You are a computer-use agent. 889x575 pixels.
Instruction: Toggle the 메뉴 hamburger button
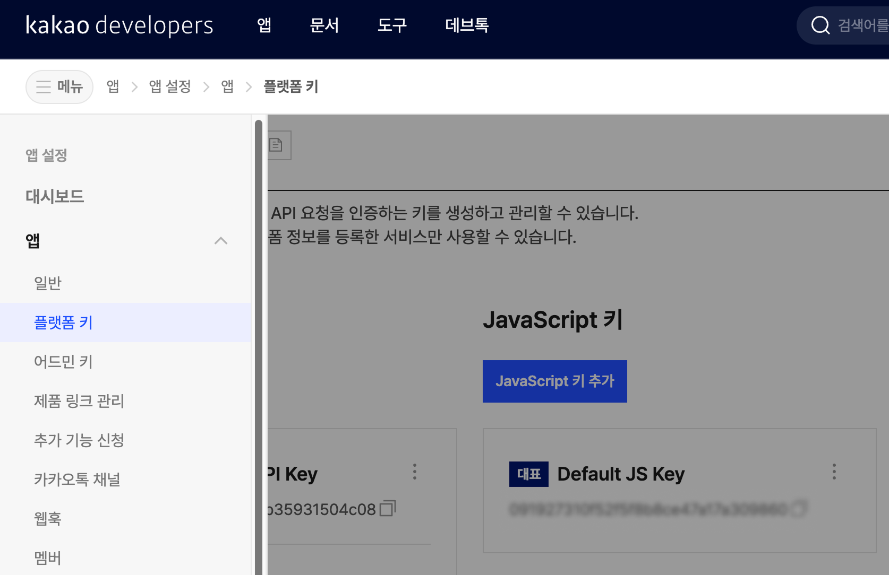click(59, 86)
